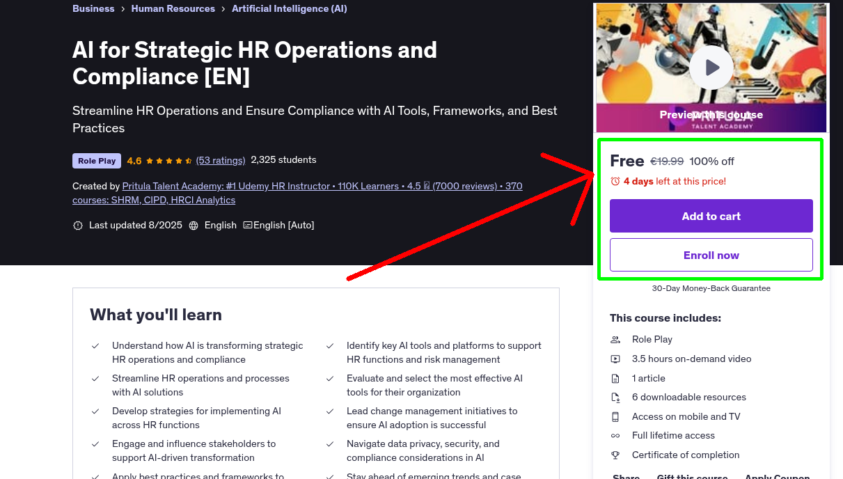Click checkmark beside 'Identify key AI tools'
The height and width of the screenshot is (479, 843).
[330, 345]
